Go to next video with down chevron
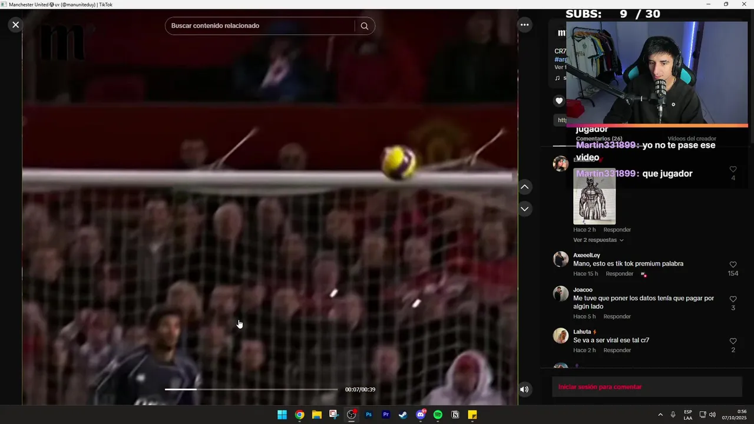 [524, 209]
